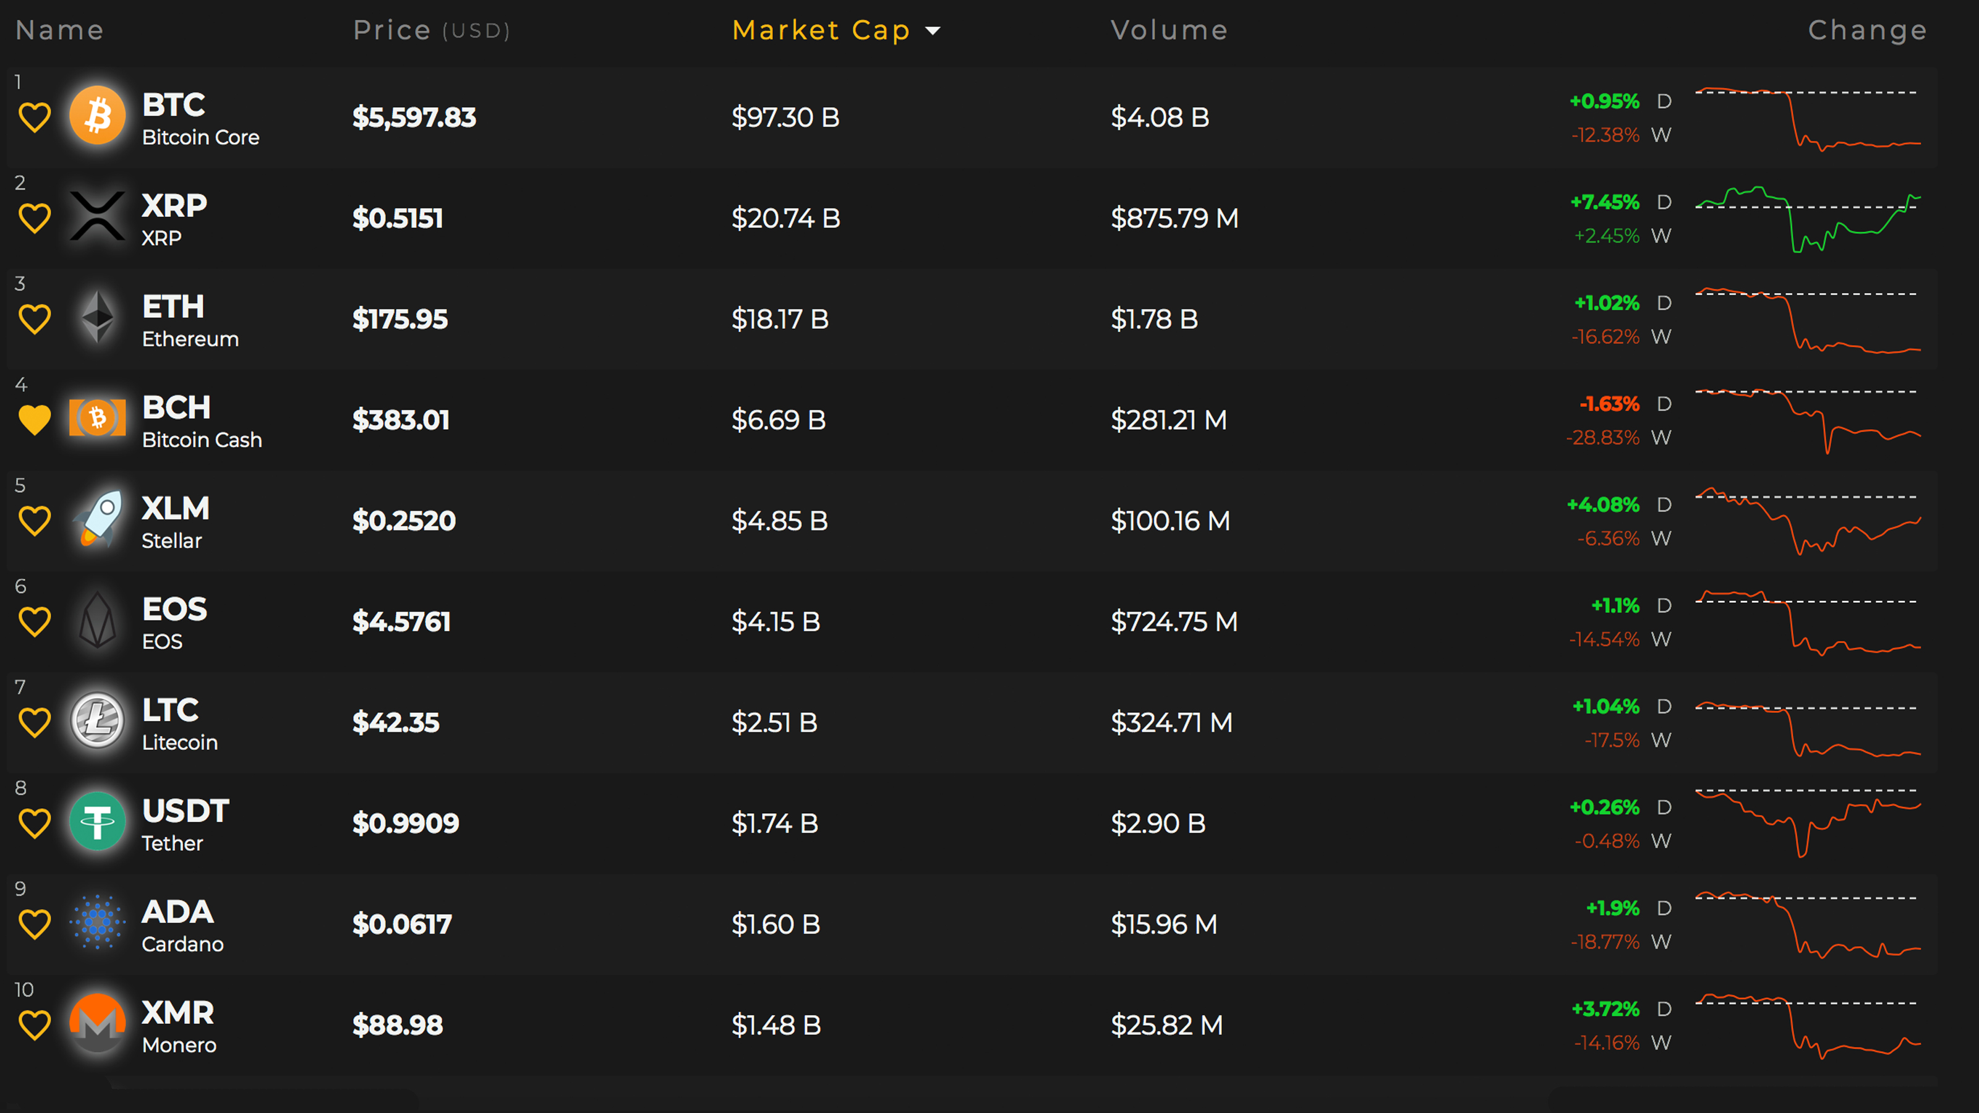Viewport: 1979px width, 1113px height.
Task: Click Market Cap sort arrow
Action: (933, 31)
